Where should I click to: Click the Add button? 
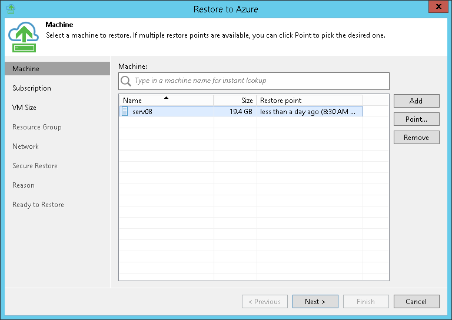pos(416,101)
